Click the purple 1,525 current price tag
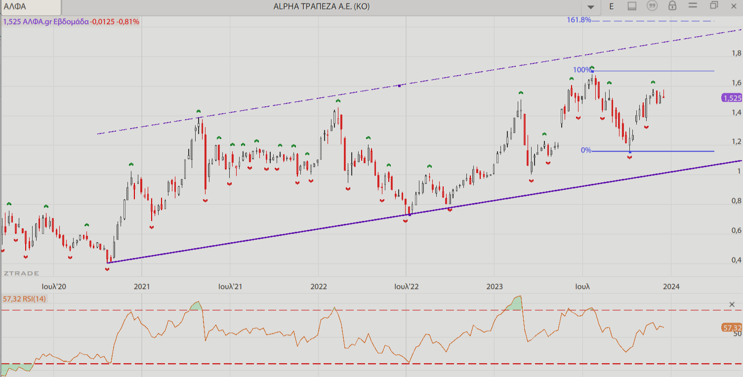Image resolution: width=743 pixels, height=377 pixels. [x=732, y=98]
